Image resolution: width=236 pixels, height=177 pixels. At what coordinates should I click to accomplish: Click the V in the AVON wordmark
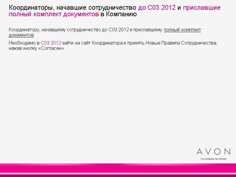(209, 151)
